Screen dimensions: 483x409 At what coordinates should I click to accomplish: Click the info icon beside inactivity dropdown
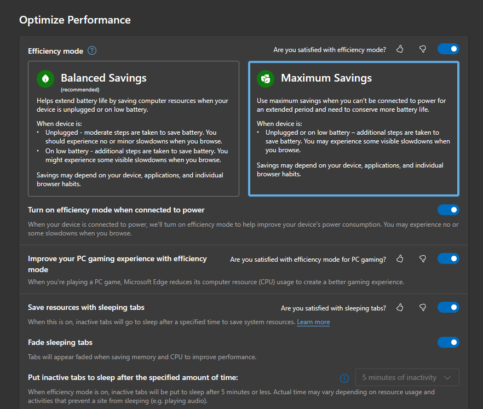(344, 378)
